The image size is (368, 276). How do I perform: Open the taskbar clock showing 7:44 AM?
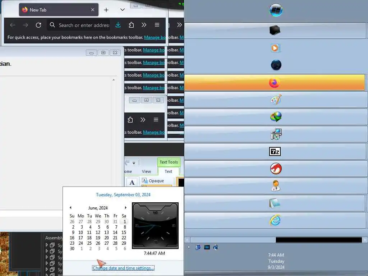[276, 261]
